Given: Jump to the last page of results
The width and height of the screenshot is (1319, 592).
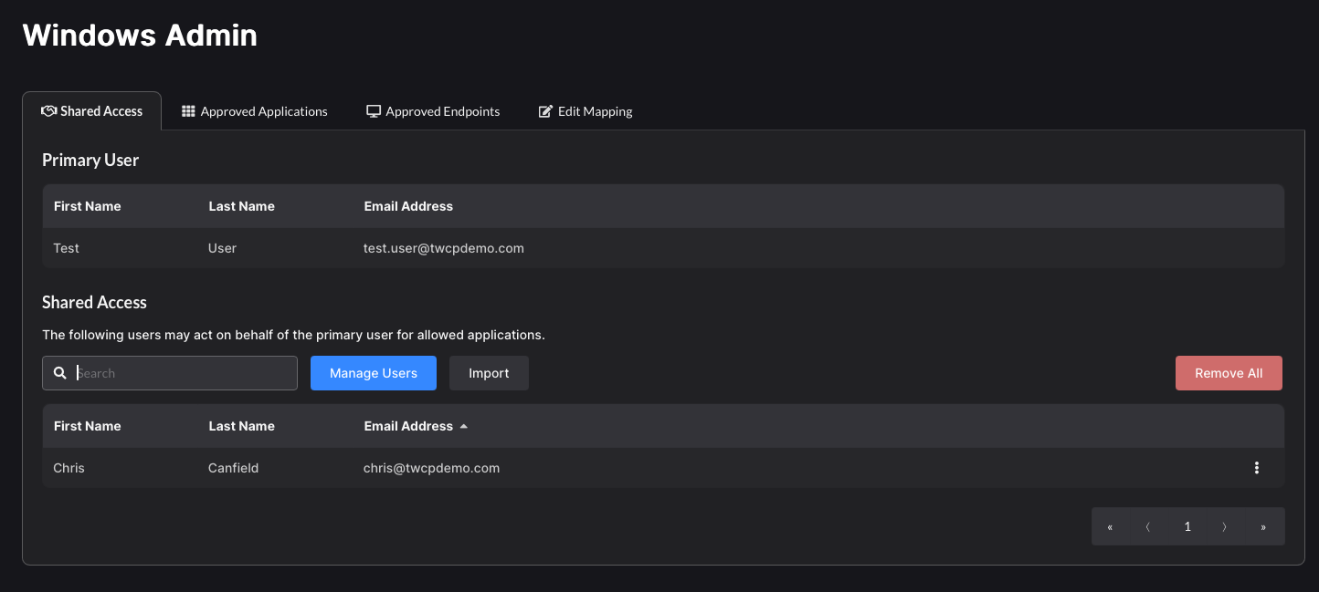Looking at the screenshot, I should (x=1263, y=527).
